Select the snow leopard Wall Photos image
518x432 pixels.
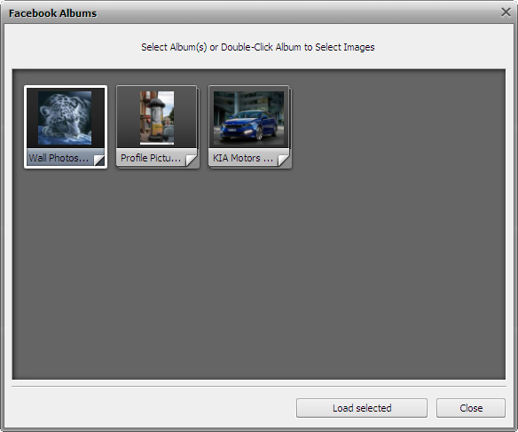(65, 118)
